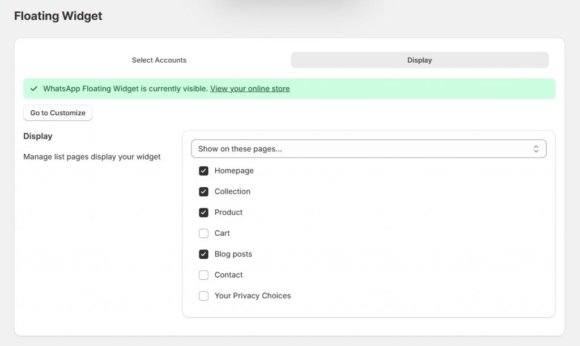
Task: Click the green checkmark icon in the success banner
Action: click(34, 89)
